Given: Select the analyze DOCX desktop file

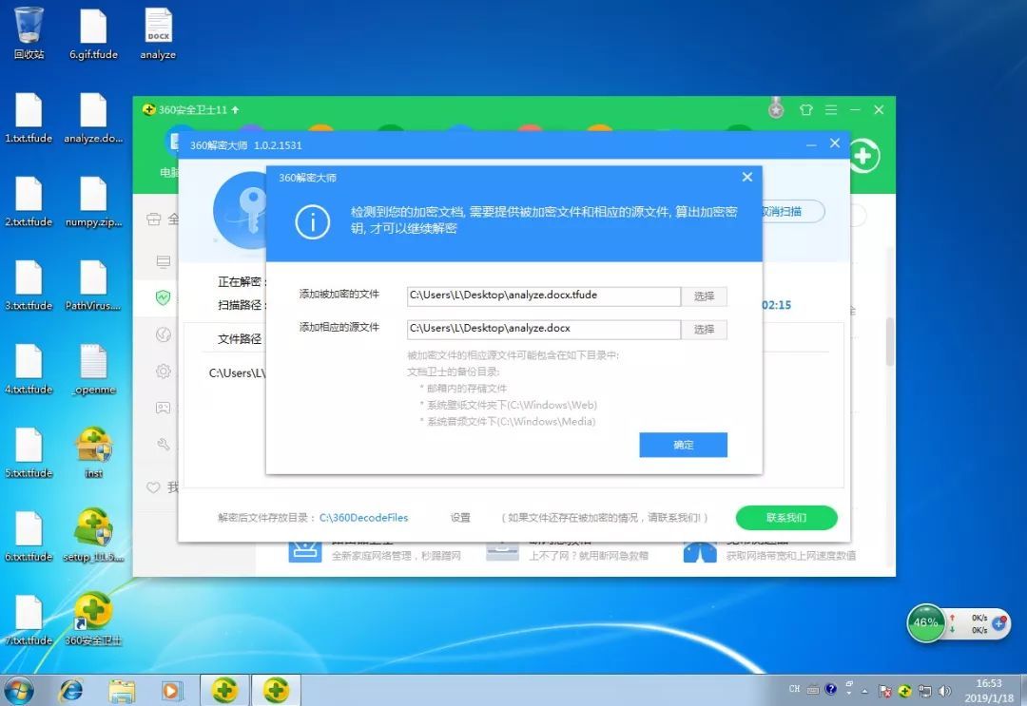Looking at the screenshot, I should click(158, 33).
